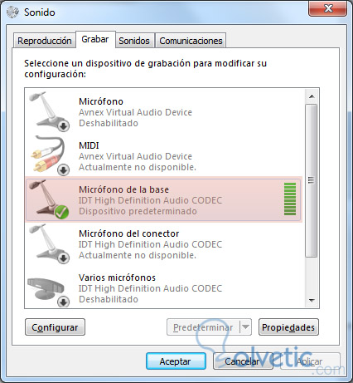Open the Sonidos tab

click(x=134, y=41)
